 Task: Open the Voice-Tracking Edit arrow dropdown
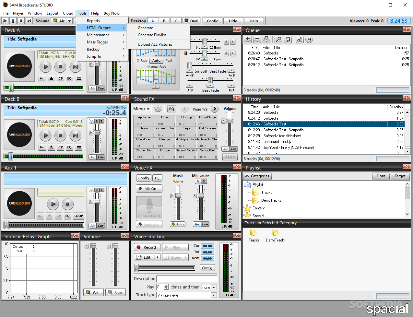point(158,257)
